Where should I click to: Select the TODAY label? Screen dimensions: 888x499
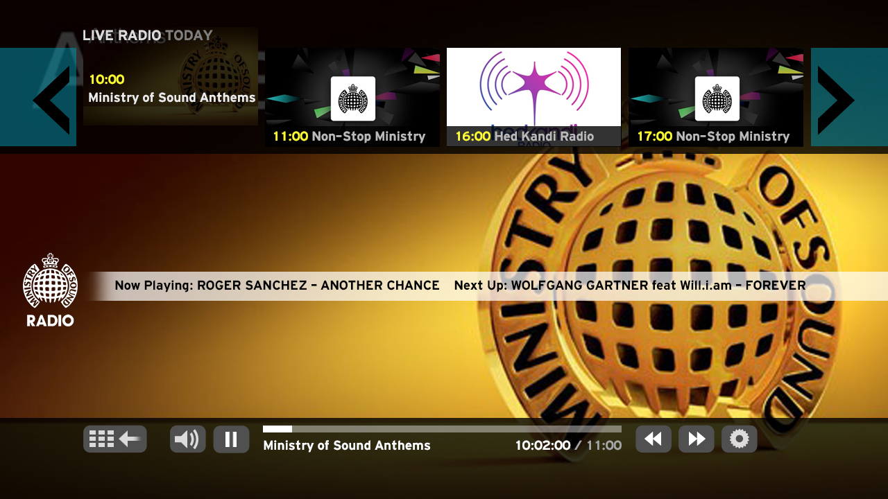point(189,35)
